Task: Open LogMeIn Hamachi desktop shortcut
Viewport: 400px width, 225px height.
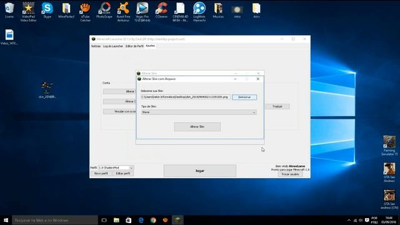Action: coord(199,12)
